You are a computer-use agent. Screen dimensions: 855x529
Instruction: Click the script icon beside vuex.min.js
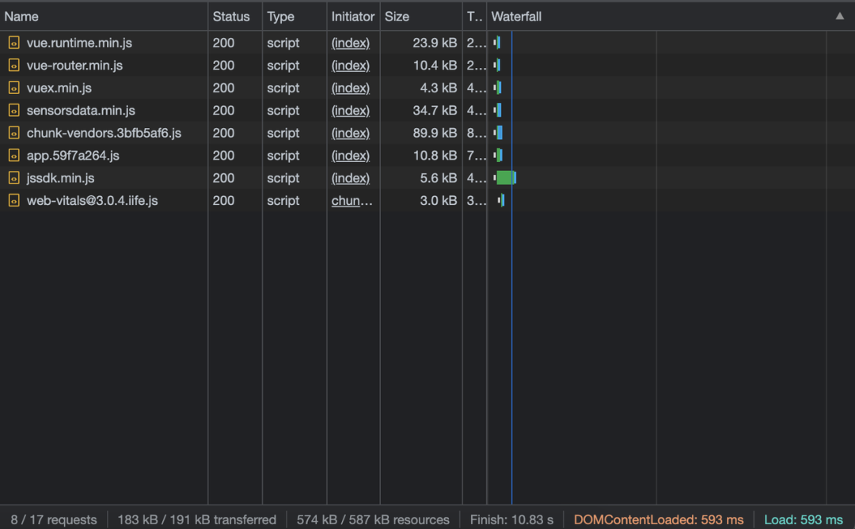(13, 88)
